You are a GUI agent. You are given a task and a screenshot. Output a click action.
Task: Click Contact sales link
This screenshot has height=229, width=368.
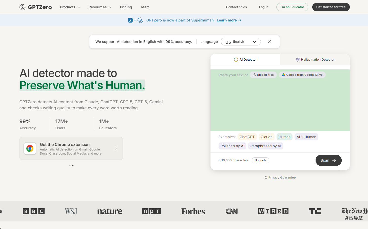236,7
